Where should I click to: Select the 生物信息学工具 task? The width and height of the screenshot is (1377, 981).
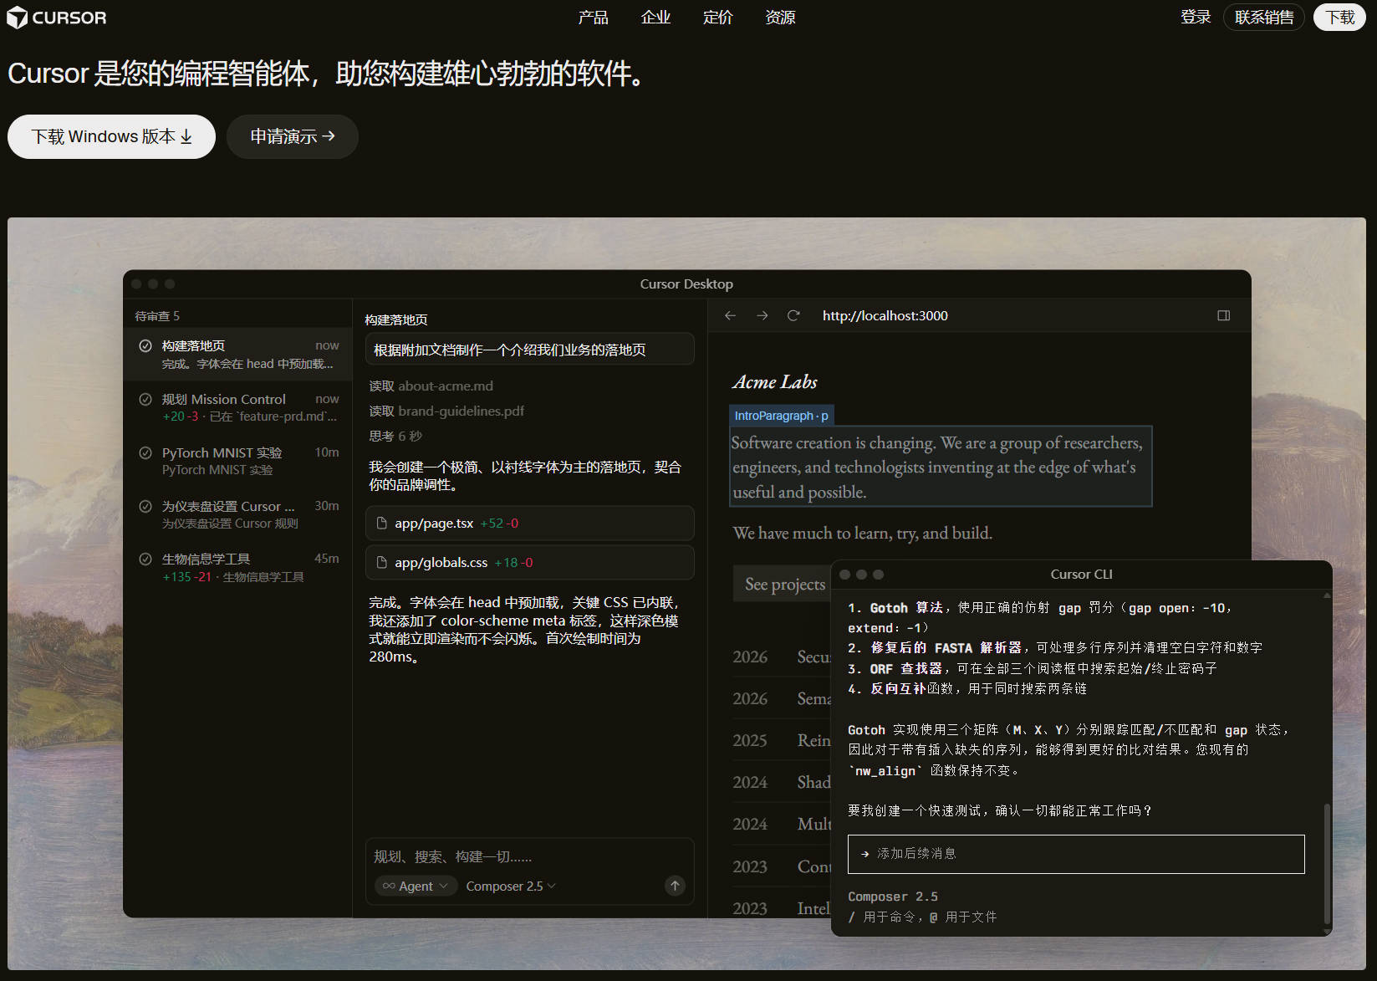[x=237, y=567]
